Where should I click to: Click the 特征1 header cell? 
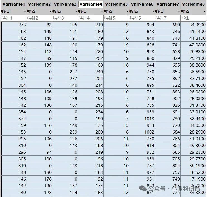click(14, 18)
